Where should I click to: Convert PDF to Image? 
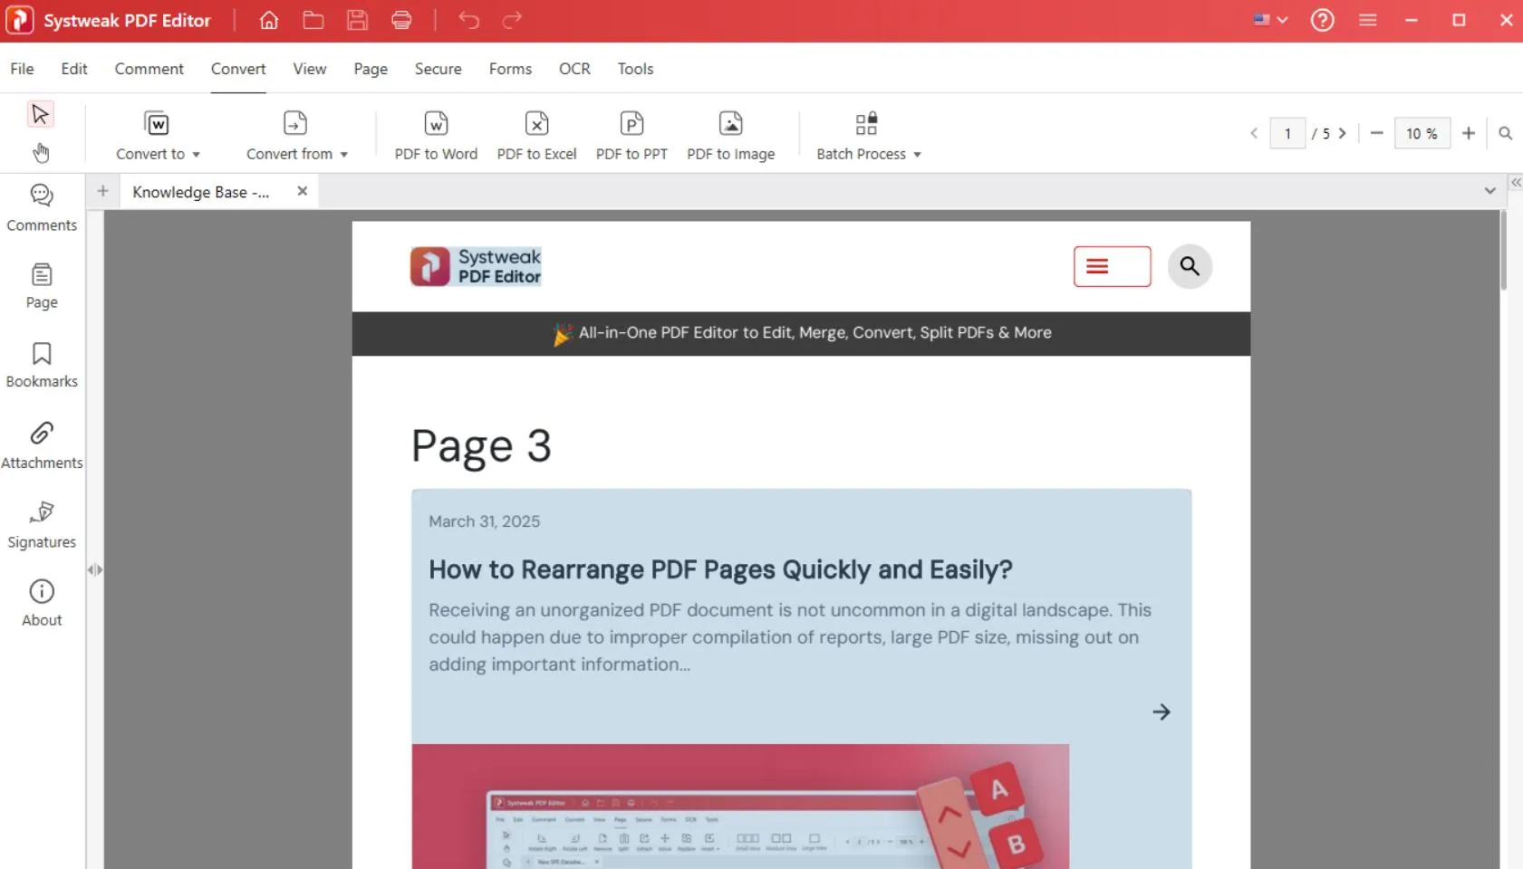(730, 134)
